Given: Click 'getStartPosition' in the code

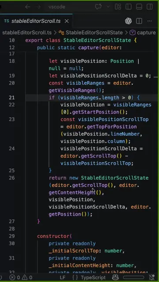Looking at the screenshot, I should click(x=95, y=112).
